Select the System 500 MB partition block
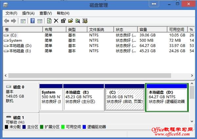This screenshot has height=139, width=197. pyautogui.click(x=51, y=98)
